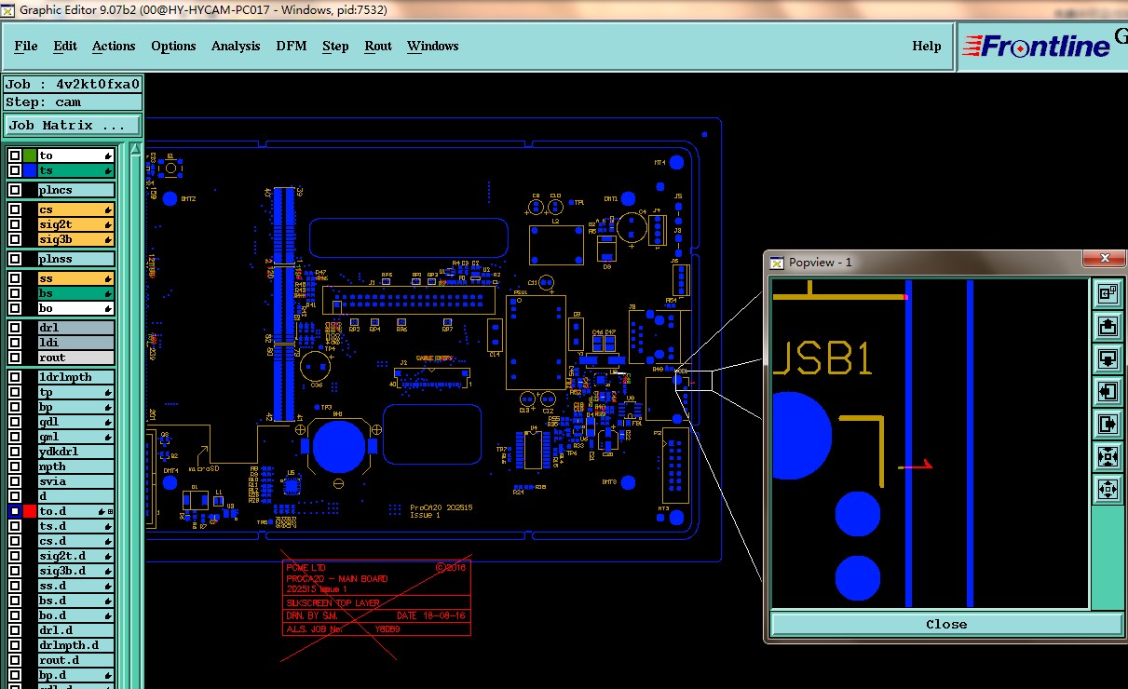Click the Job Matrix button
The height and width of the screenshot is (689, 1128).
pyautogui.click(x=73, y=125)
